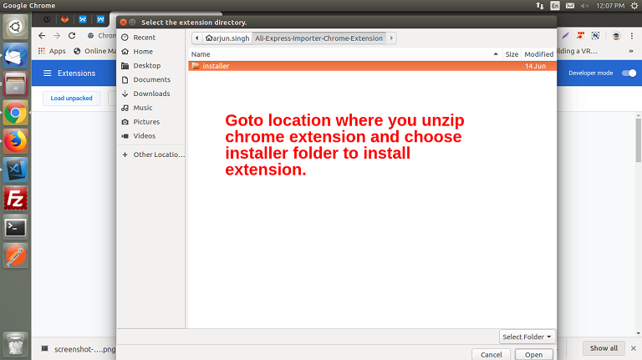Click Chrome forward navigation arrow
Image resolution: width=642 pixels, height=360 pixels.
coord(57,36)
